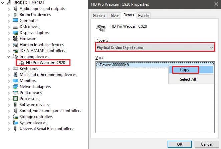Select the Software devices tree label
The image size is (221, 149).
point(34,105)
